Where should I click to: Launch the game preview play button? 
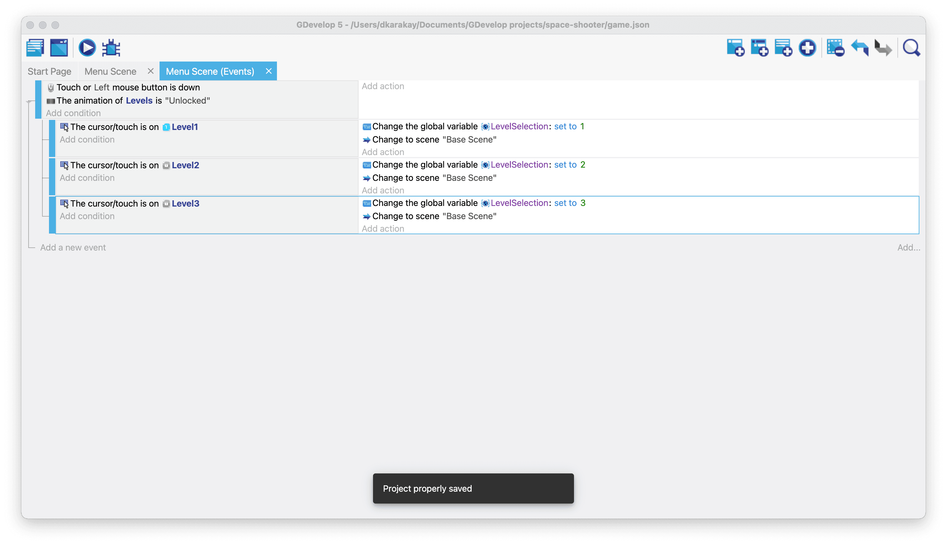point(87,48)
